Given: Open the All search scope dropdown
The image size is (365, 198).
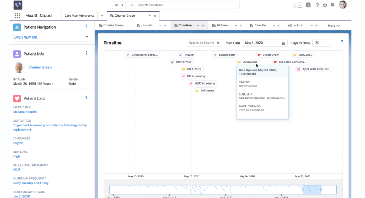Looking at the screenshot, I should point(119,5).
